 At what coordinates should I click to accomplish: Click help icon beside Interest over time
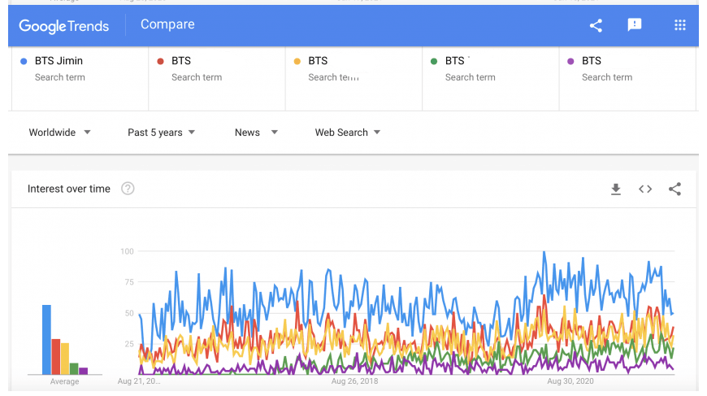tap(128, 189)
